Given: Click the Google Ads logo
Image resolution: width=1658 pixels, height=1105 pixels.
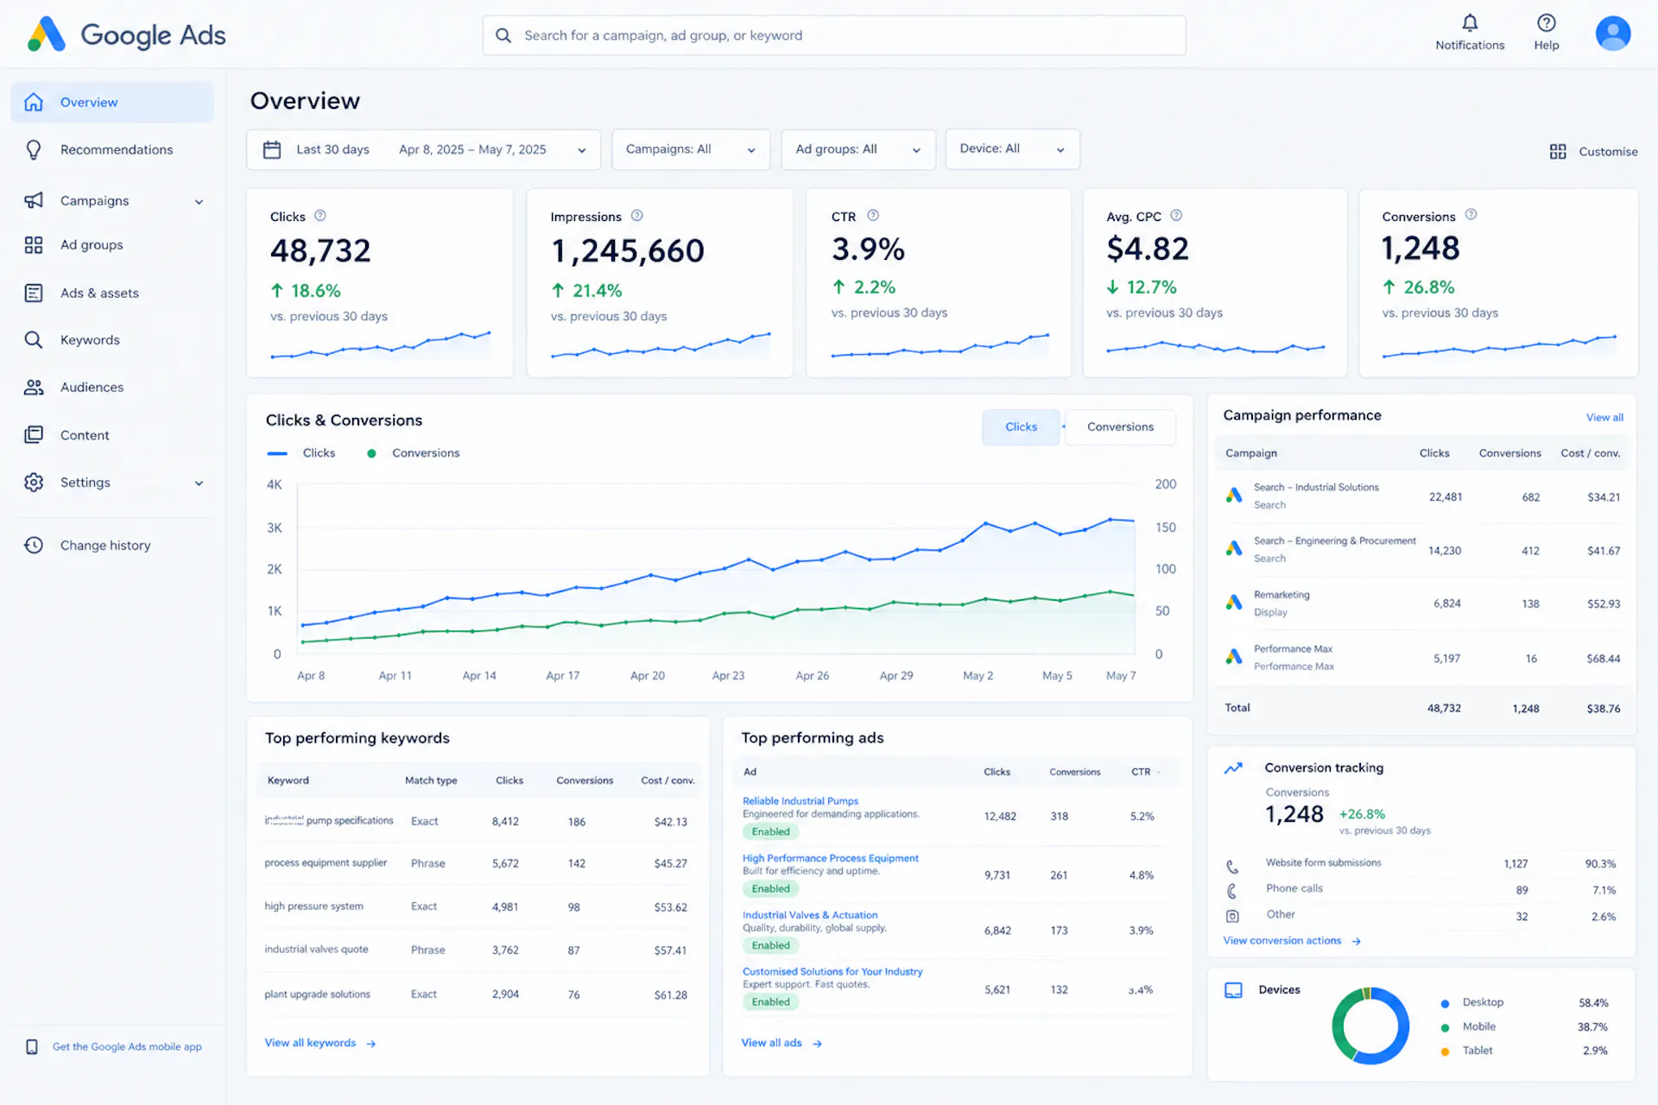Looking at the screenshot, I should pyautogui.click(x=127, y=35).
